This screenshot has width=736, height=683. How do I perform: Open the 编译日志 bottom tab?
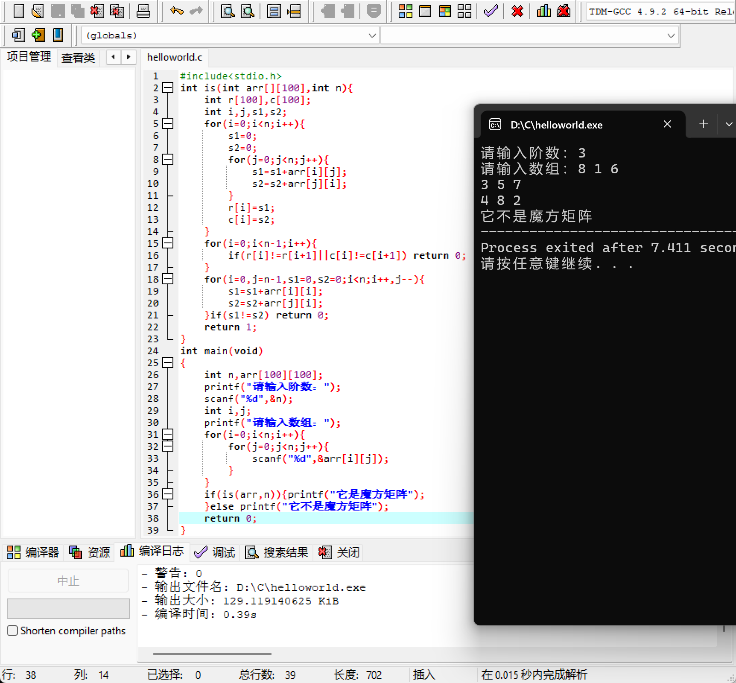tap(152, 551)
